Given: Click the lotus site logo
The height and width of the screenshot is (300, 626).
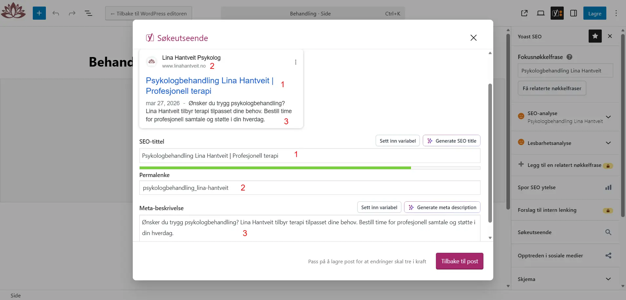Looking at the screenshot, I should click(13, 10).
